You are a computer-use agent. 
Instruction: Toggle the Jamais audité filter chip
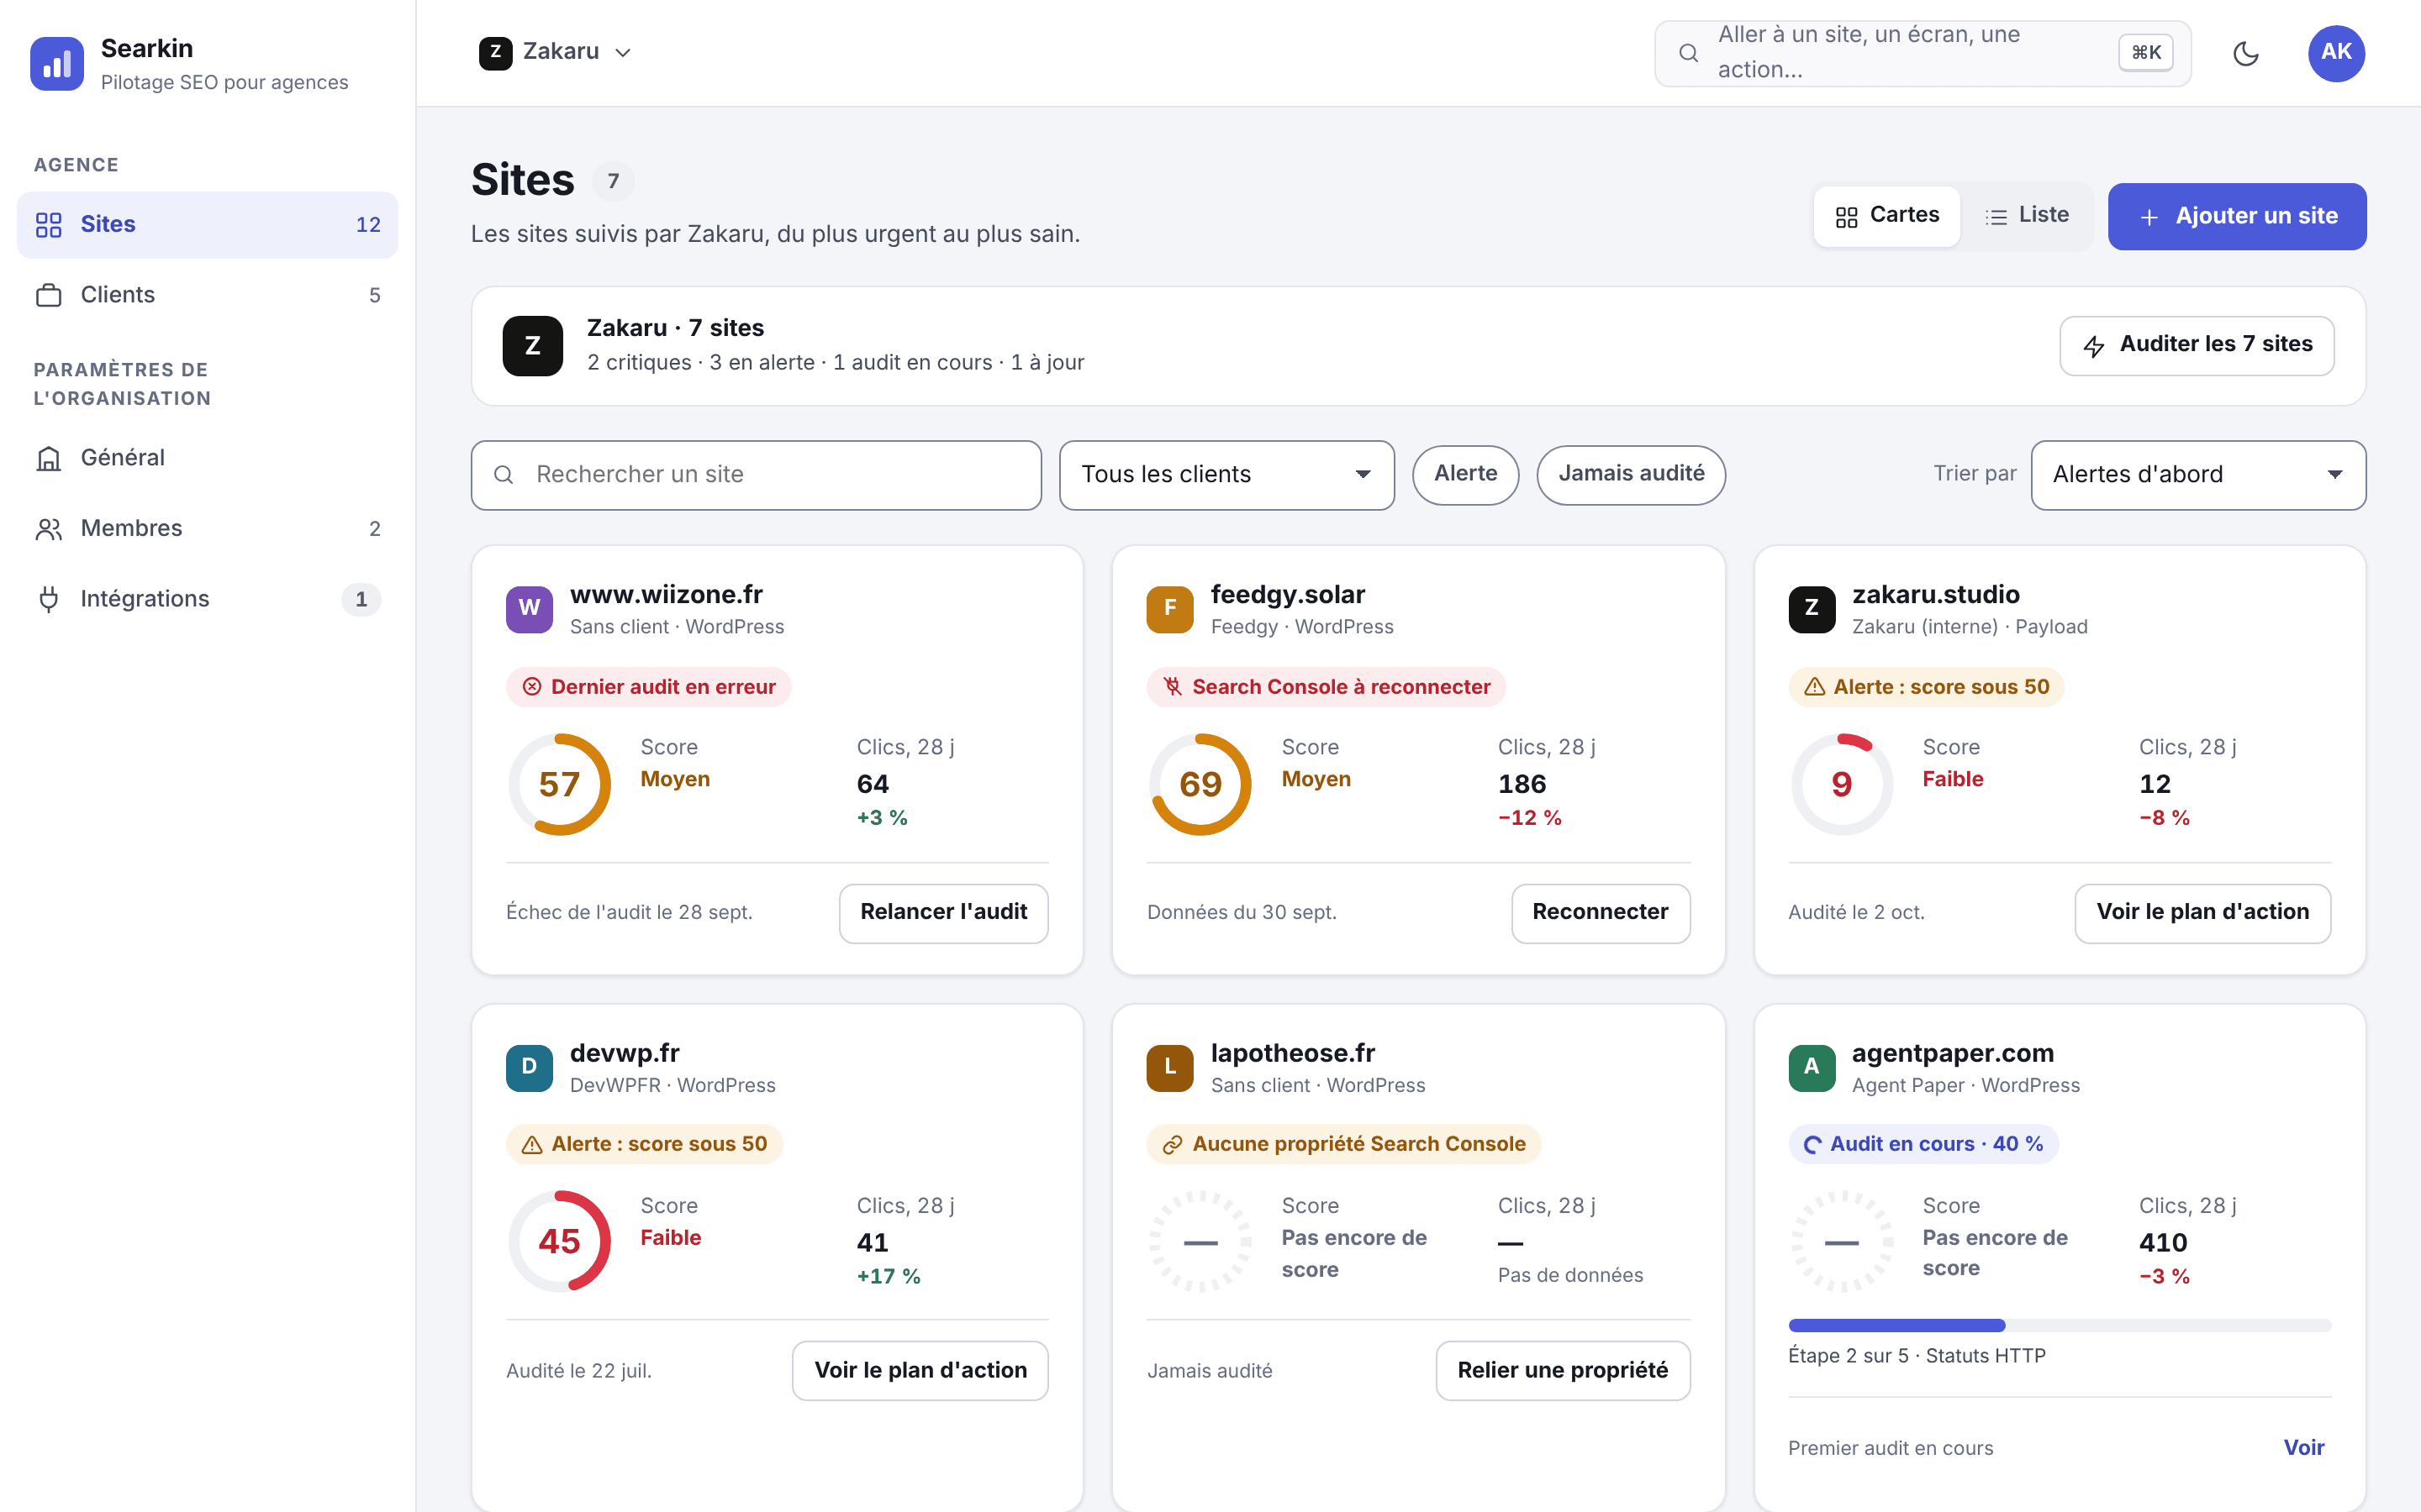coord(1631,475)
